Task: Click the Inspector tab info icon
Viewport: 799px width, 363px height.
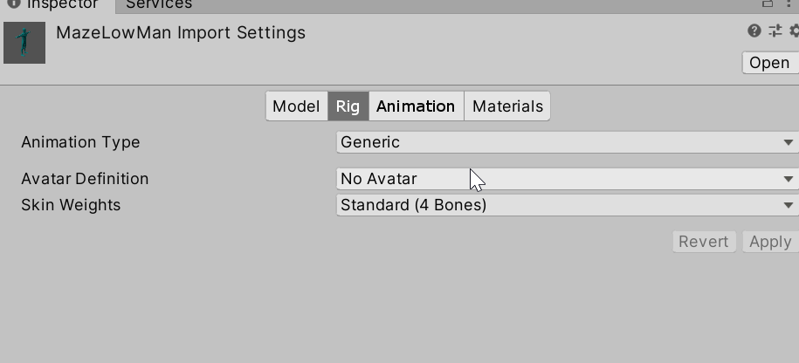Action: coord(13,3)
